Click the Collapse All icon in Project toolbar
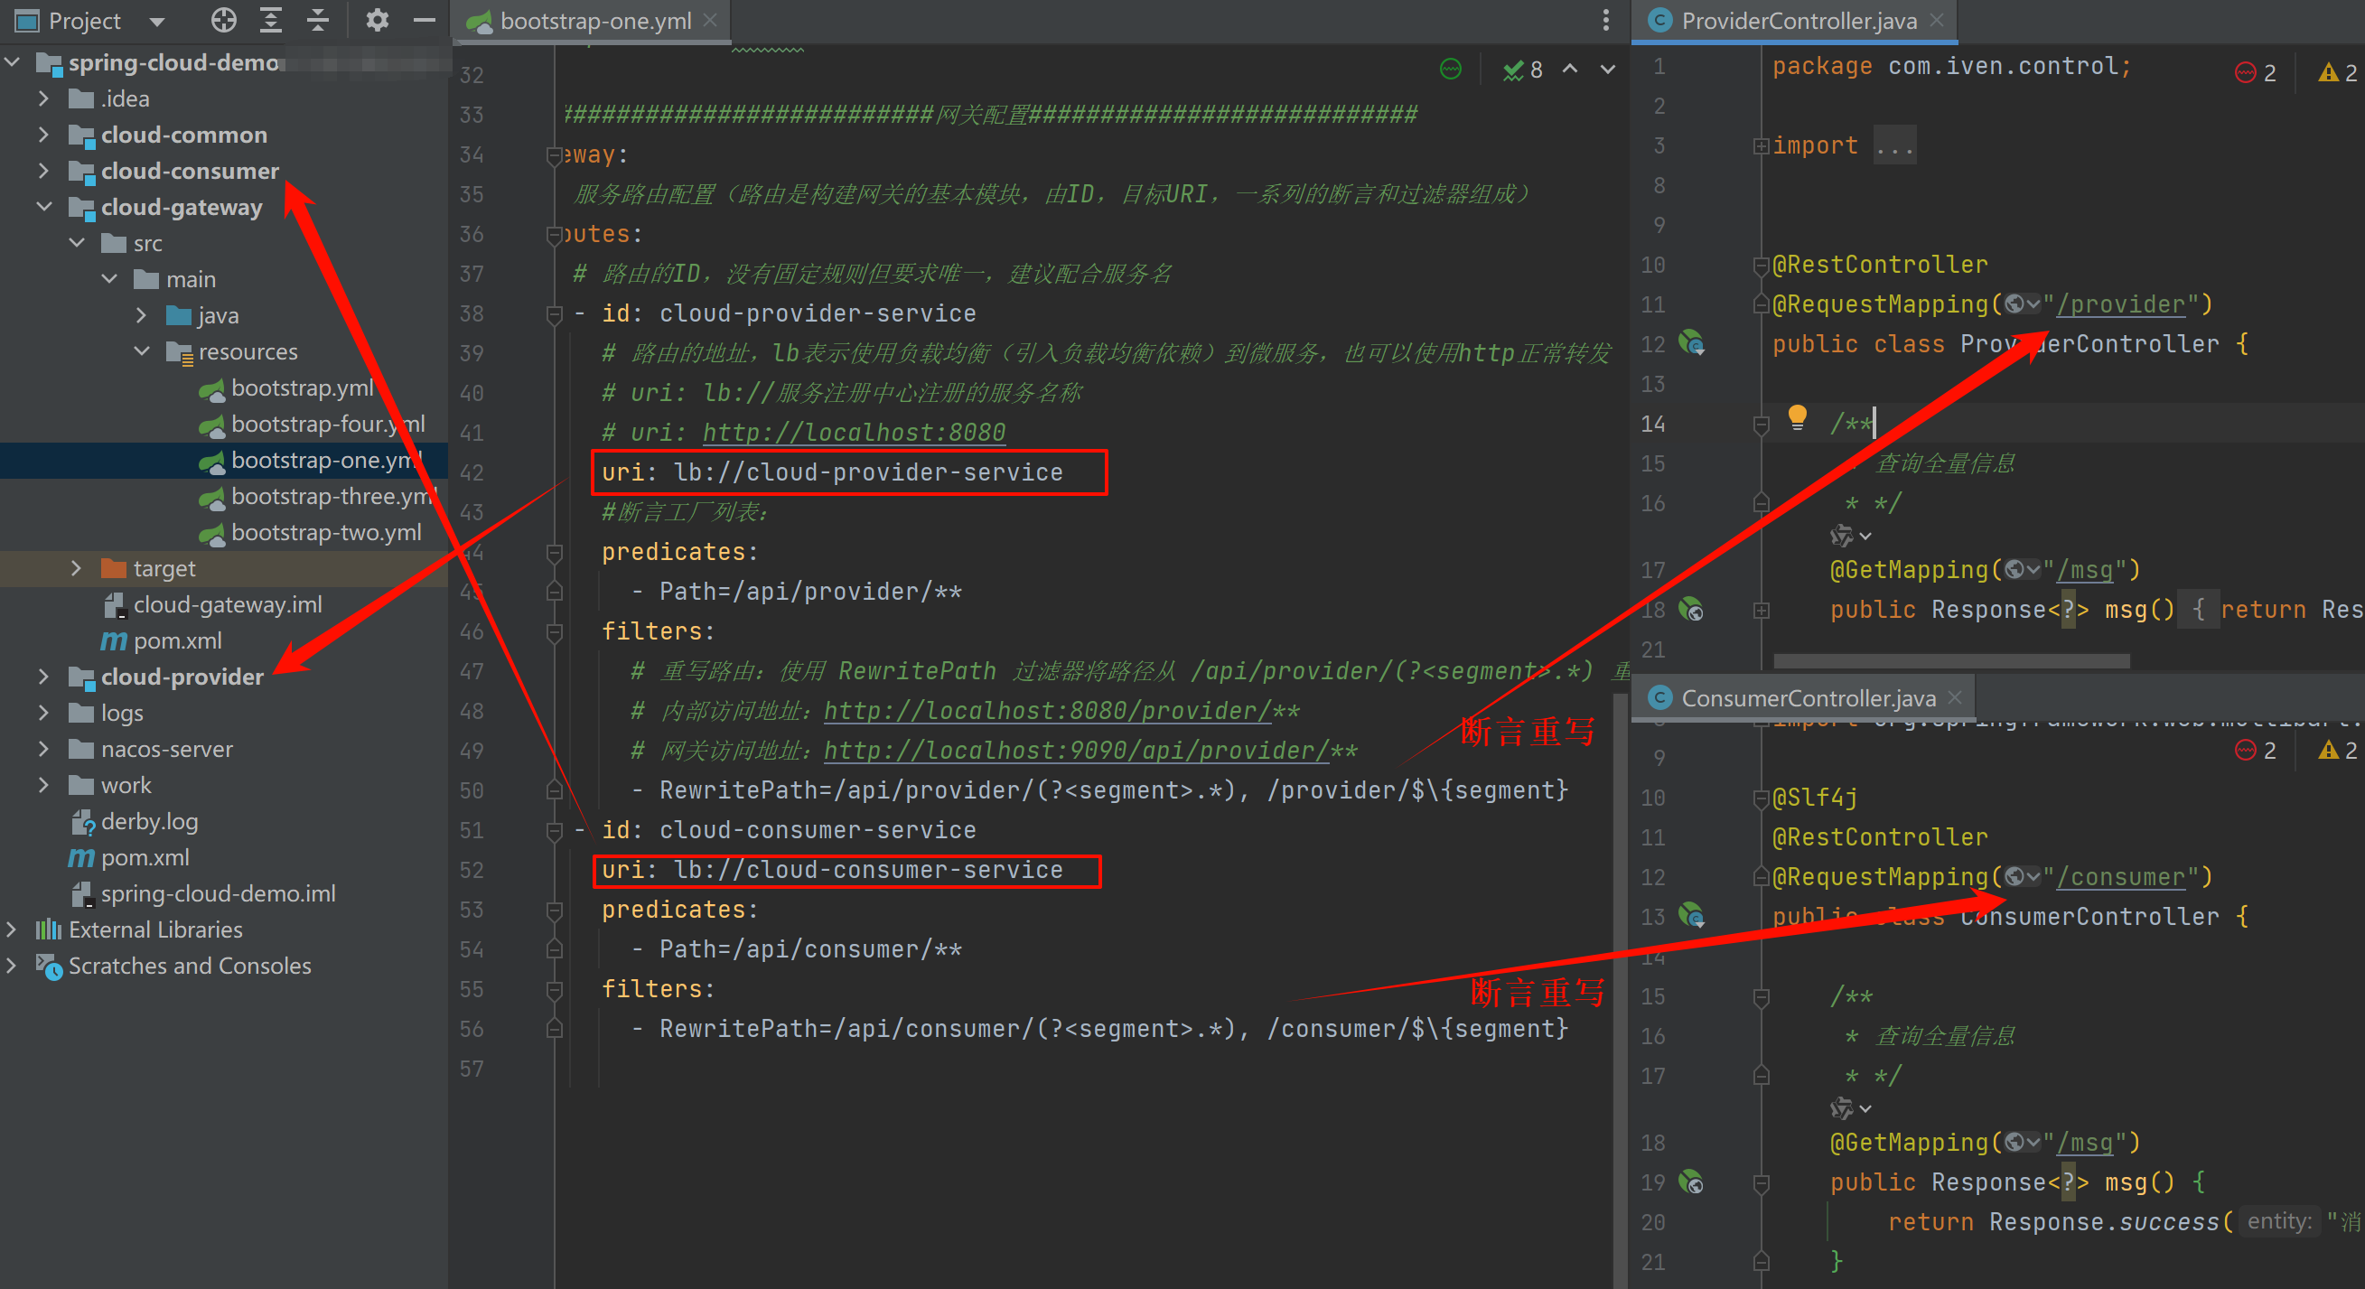2365x1289 pixels. (318, 20)
